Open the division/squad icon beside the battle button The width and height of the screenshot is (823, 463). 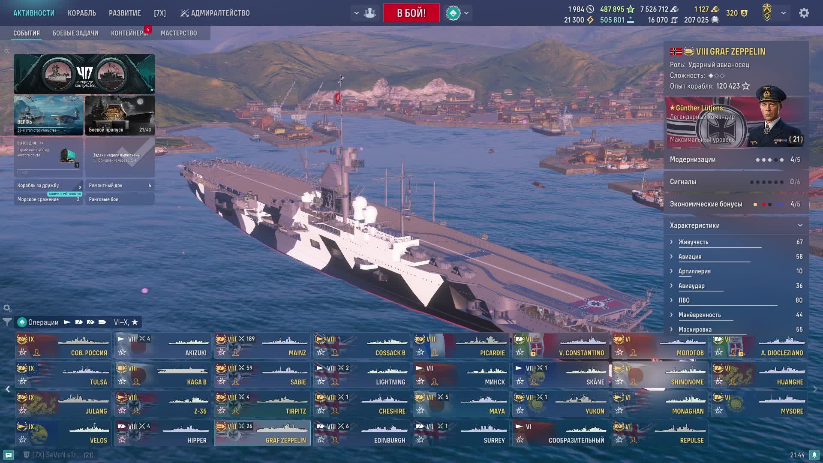(x=369, y=13)
